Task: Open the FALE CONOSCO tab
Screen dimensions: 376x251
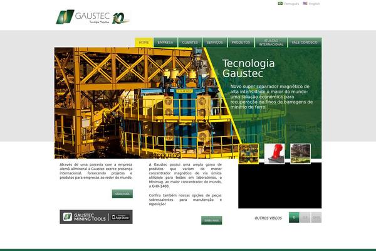Action: (x=305, y=43)
